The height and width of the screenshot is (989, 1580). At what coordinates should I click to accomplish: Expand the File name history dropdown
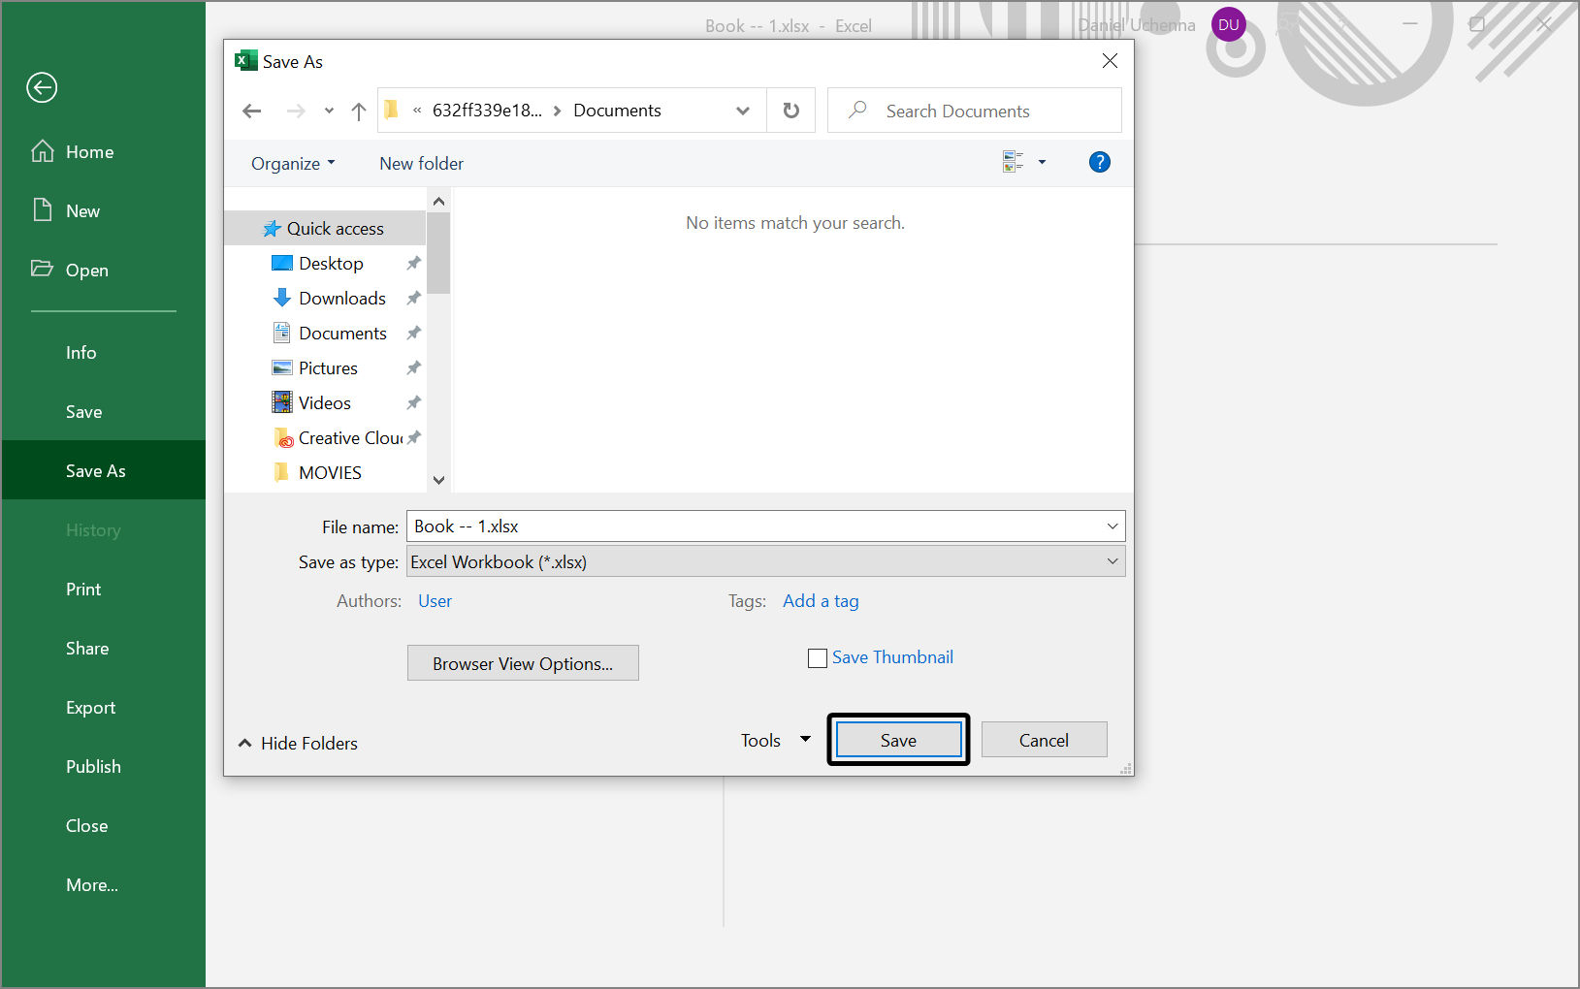pos(1112,526)
